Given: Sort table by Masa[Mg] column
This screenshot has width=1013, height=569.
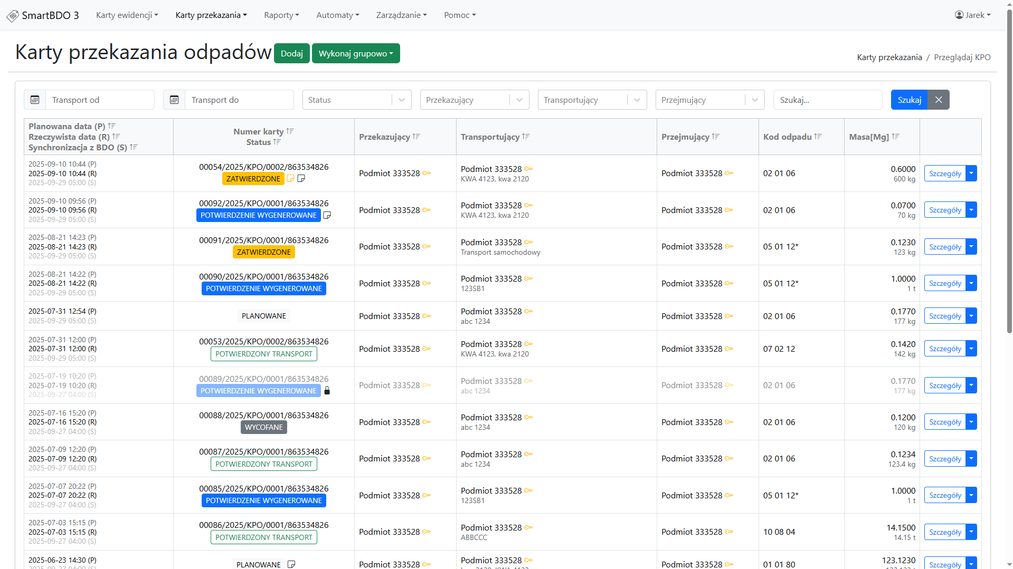Looking at the screenshot, I should coord(895,137).
